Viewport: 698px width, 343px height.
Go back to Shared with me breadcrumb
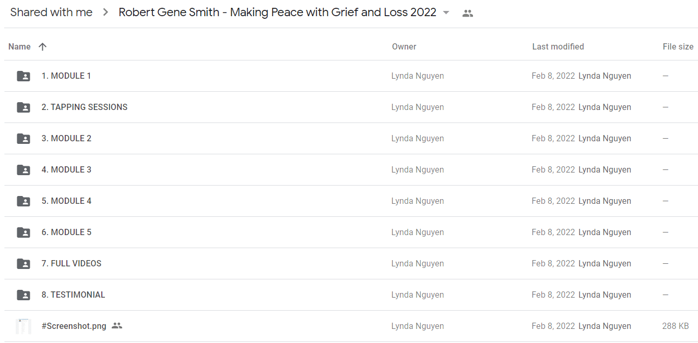(x=51, y=13)
